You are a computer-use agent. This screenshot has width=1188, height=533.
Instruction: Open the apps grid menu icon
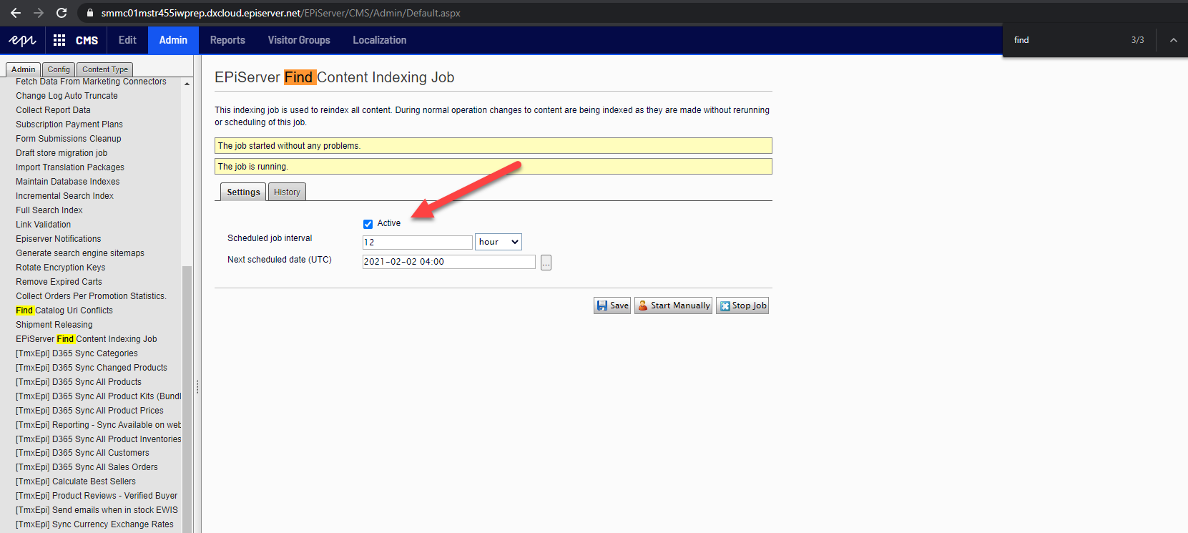pos(59,40)
